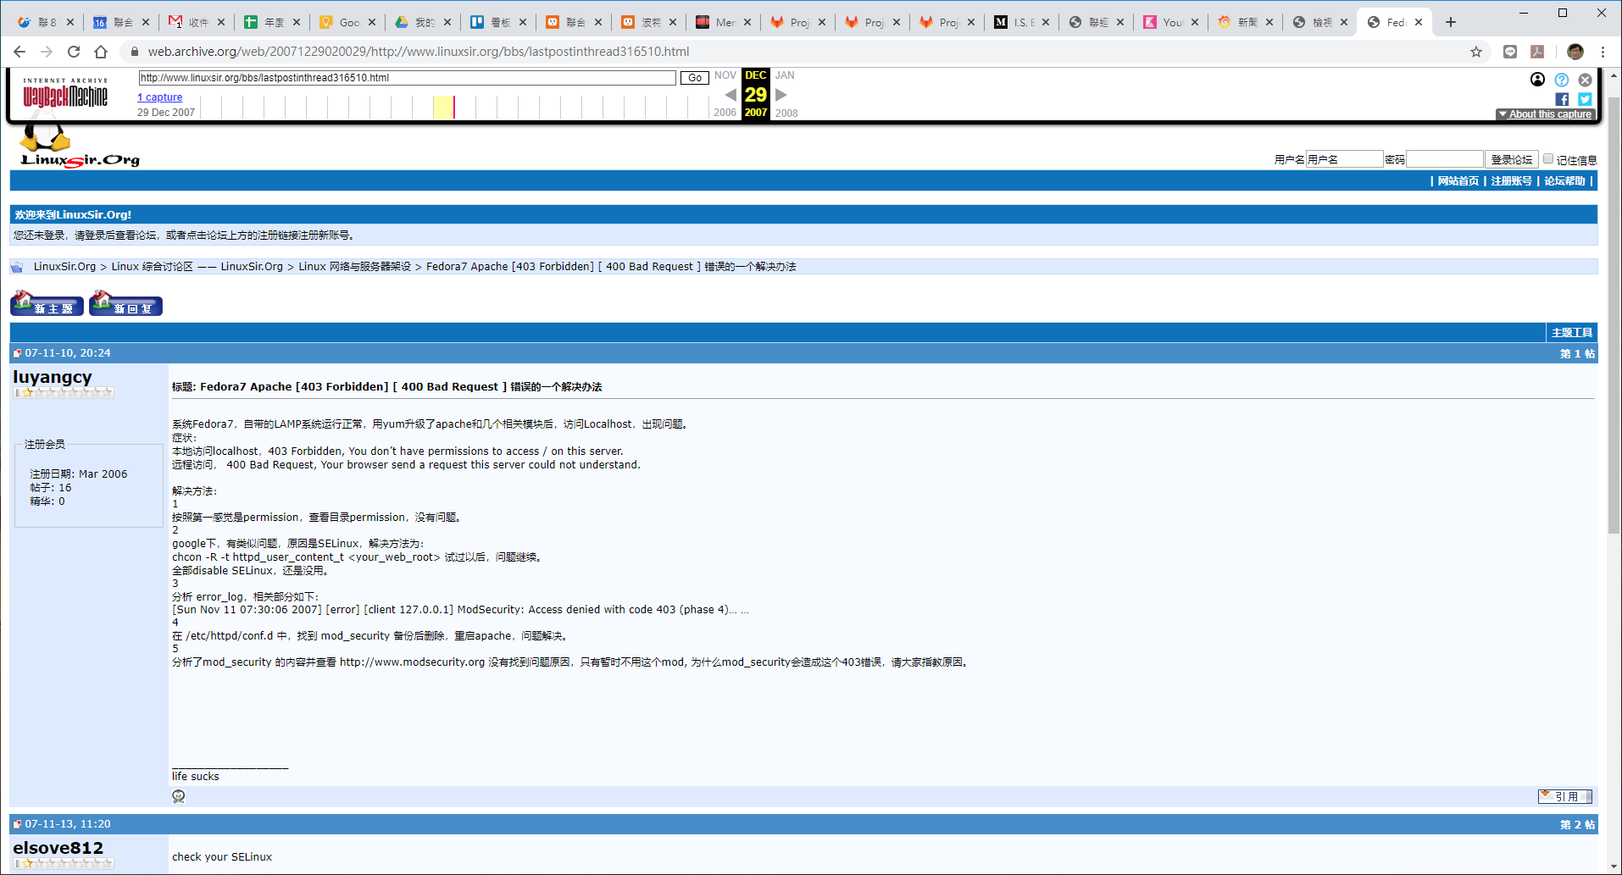Click the Go button in Wayback bar
The width and height of the screenshot is (1622, 875).
point(695,78)
